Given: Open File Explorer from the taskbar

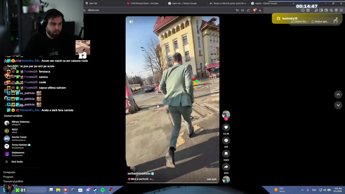Looking at the screenshot, I should (x=58, y=190).
